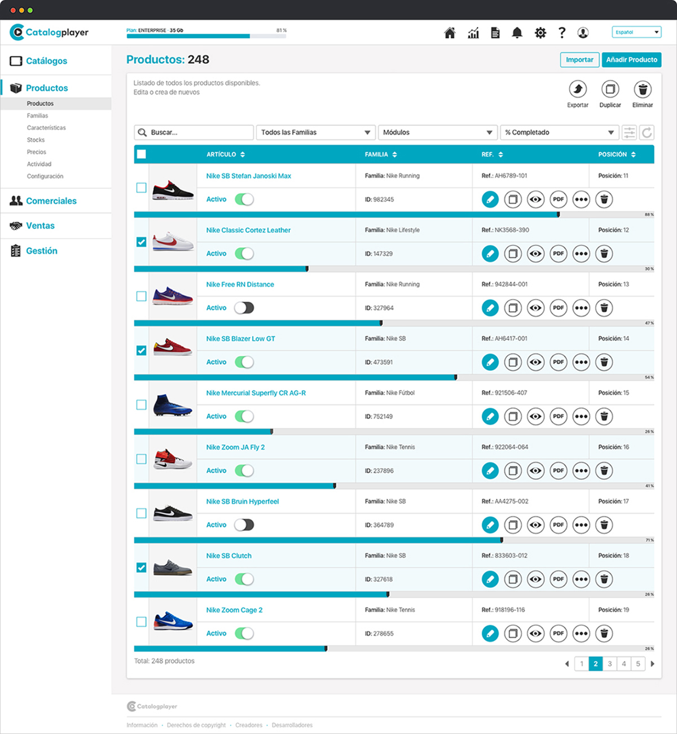Screen dimensions: 677x734
Task: Click the plan storage usage bar
Action: 206,36
